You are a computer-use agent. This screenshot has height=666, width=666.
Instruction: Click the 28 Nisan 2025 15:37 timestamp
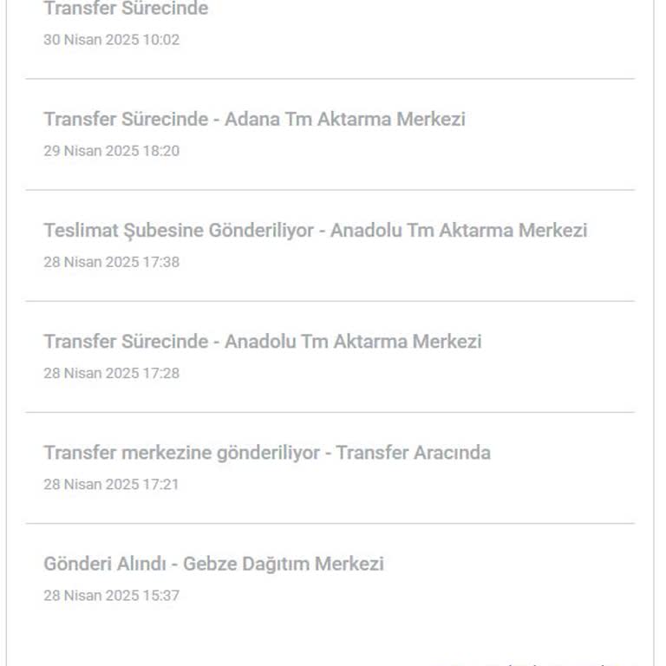pos(112,596)
